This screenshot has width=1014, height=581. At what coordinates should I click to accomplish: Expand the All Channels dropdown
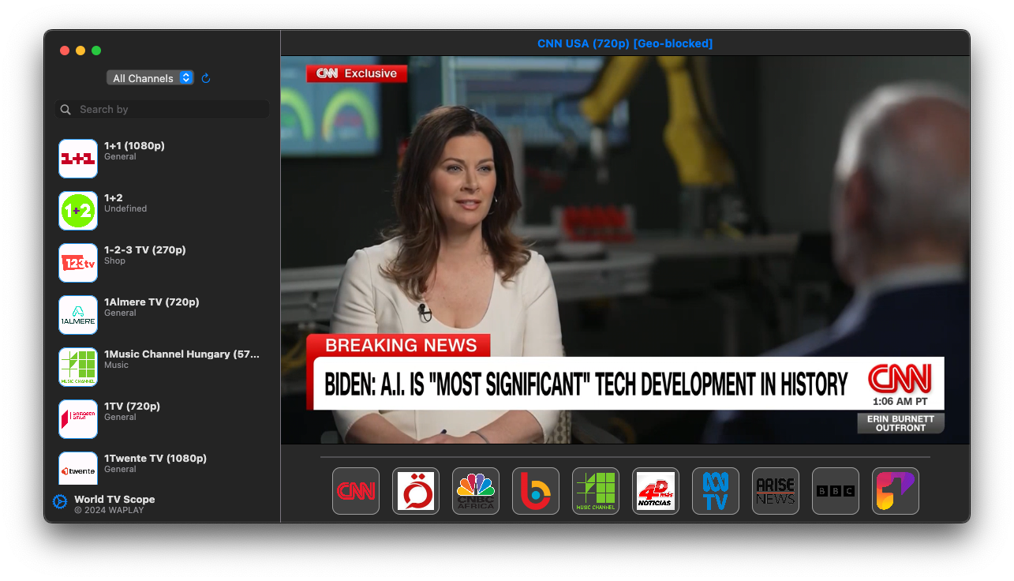click(x=150, y=78)
